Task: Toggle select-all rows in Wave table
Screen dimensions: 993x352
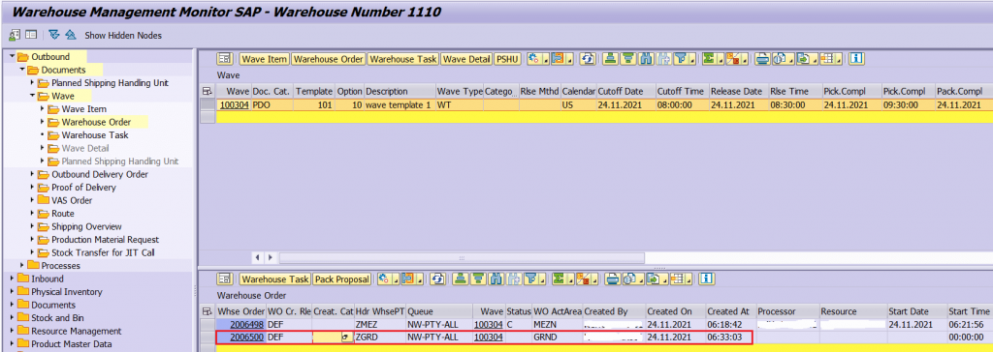Action: tap(207, 91)
